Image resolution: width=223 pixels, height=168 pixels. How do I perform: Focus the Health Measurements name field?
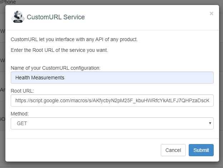(112, 78)
